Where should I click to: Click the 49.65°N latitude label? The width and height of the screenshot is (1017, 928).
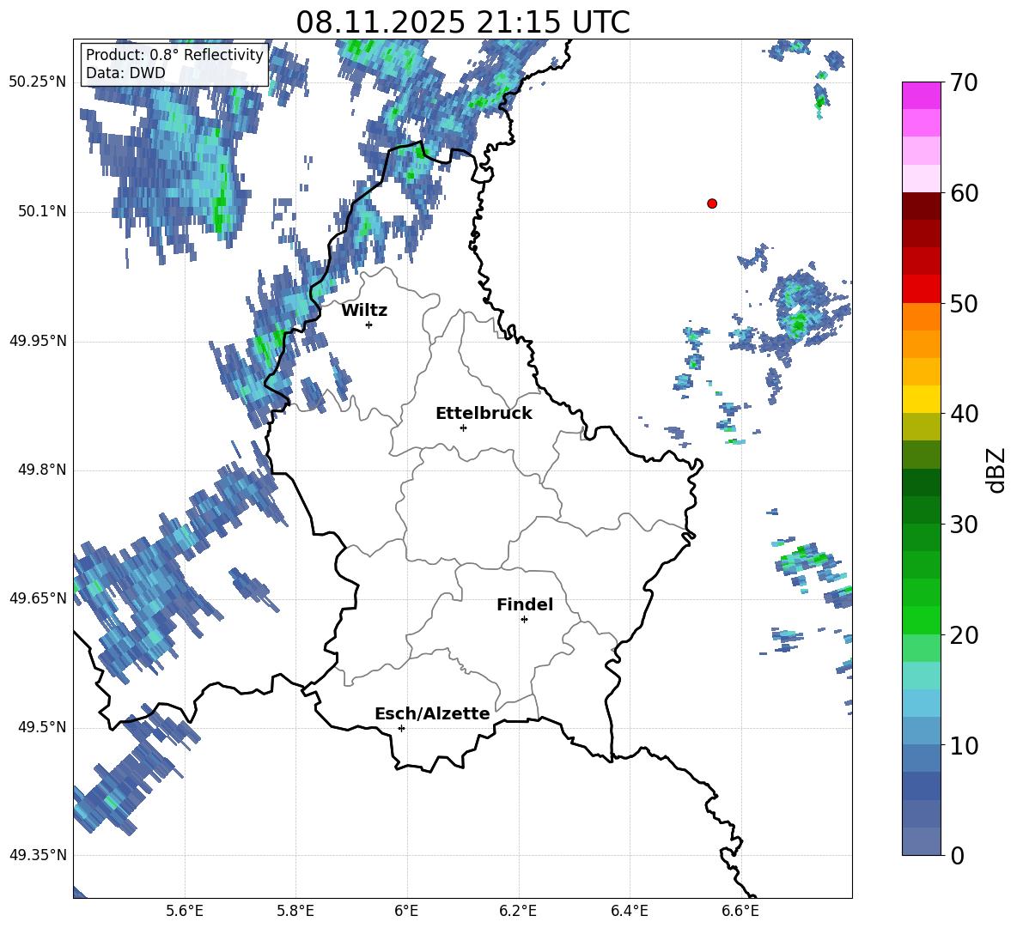38,598
